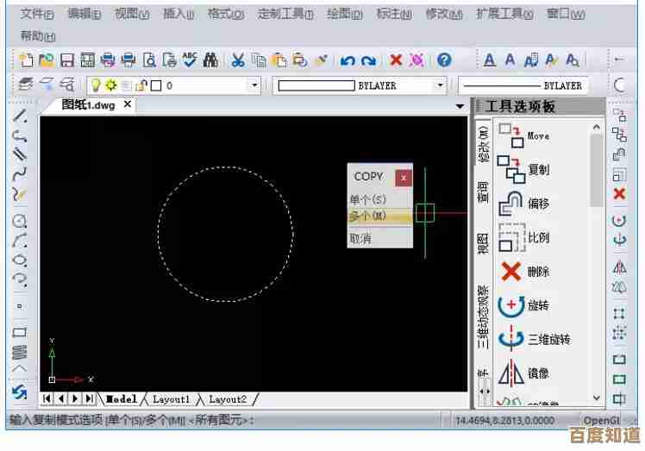Click the Undo arrow in toolbar
The width and height of the screenshot is (645, 451).
348,60
